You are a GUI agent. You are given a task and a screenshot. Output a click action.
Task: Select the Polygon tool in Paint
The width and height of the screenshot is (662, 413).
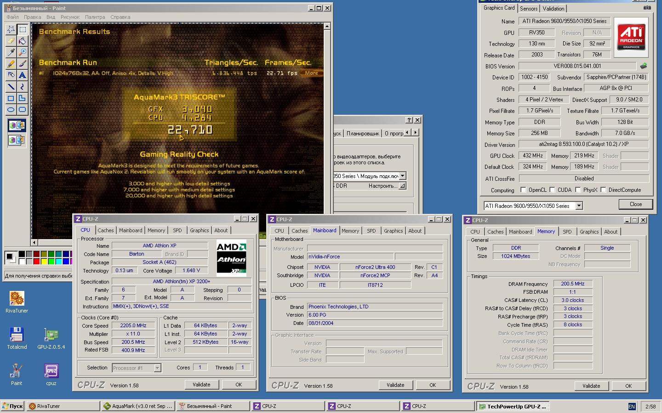tap(23, 98)
